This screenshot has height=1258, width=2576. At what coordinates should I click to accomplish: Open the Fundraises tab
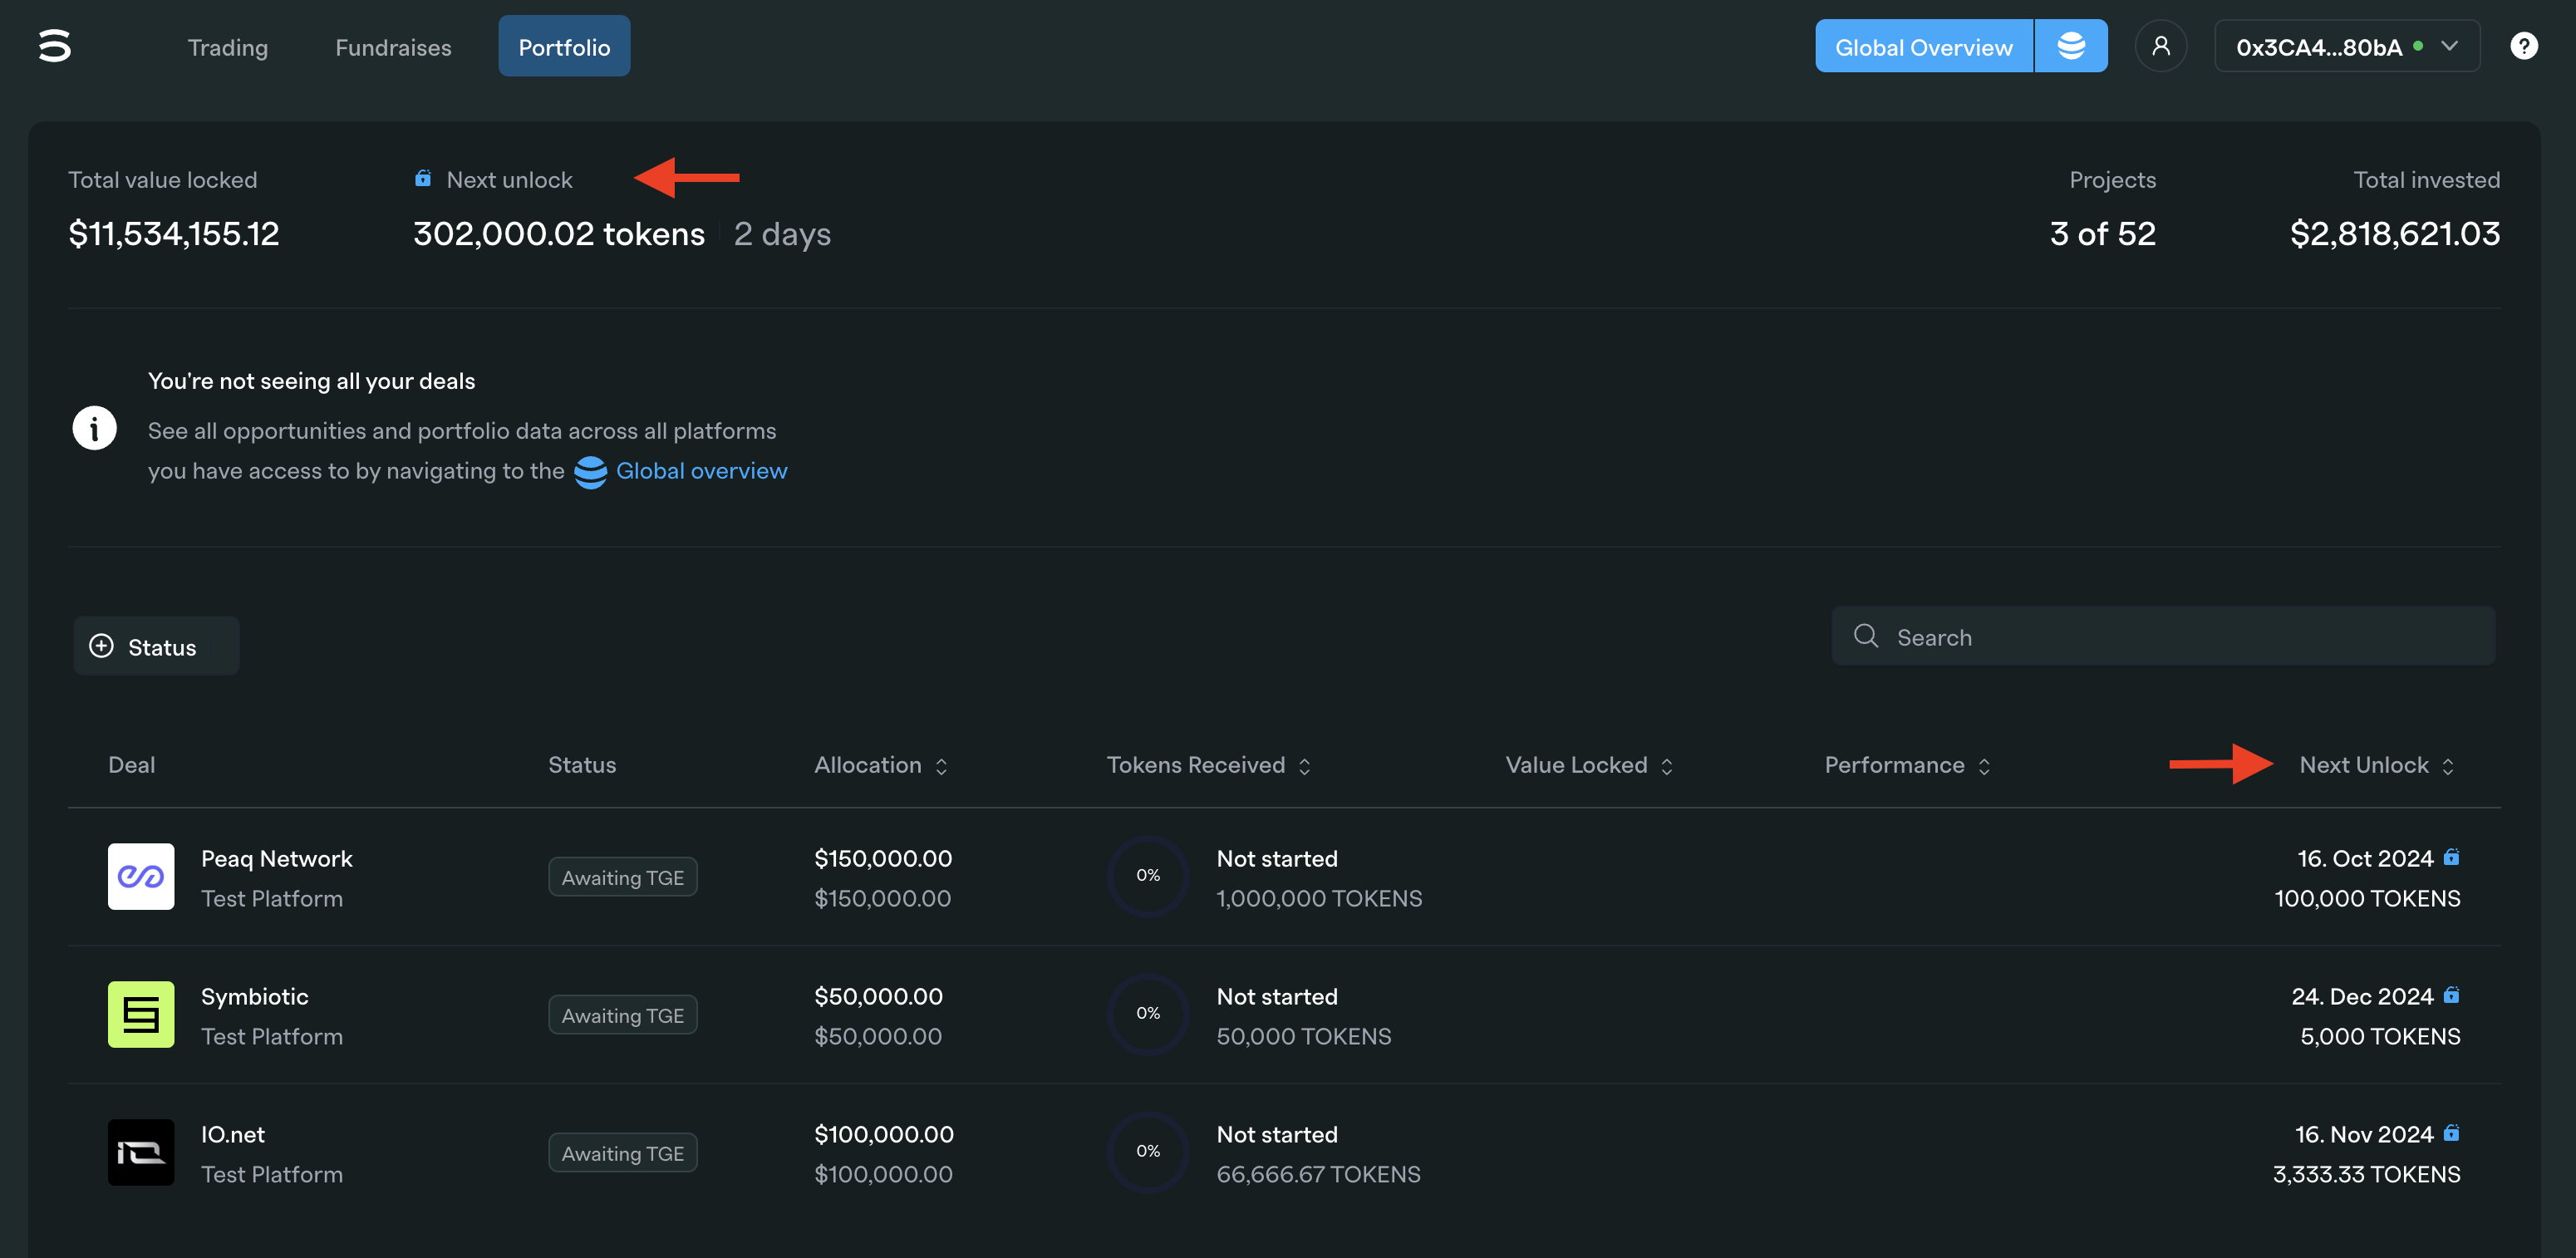click(393, 46)
